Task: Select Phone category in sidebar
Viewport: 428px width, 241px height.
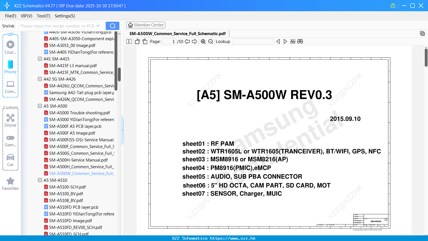Action: [10, 67]
